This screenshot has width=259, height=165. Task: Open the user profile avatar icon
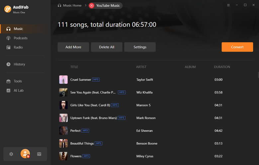25,154
